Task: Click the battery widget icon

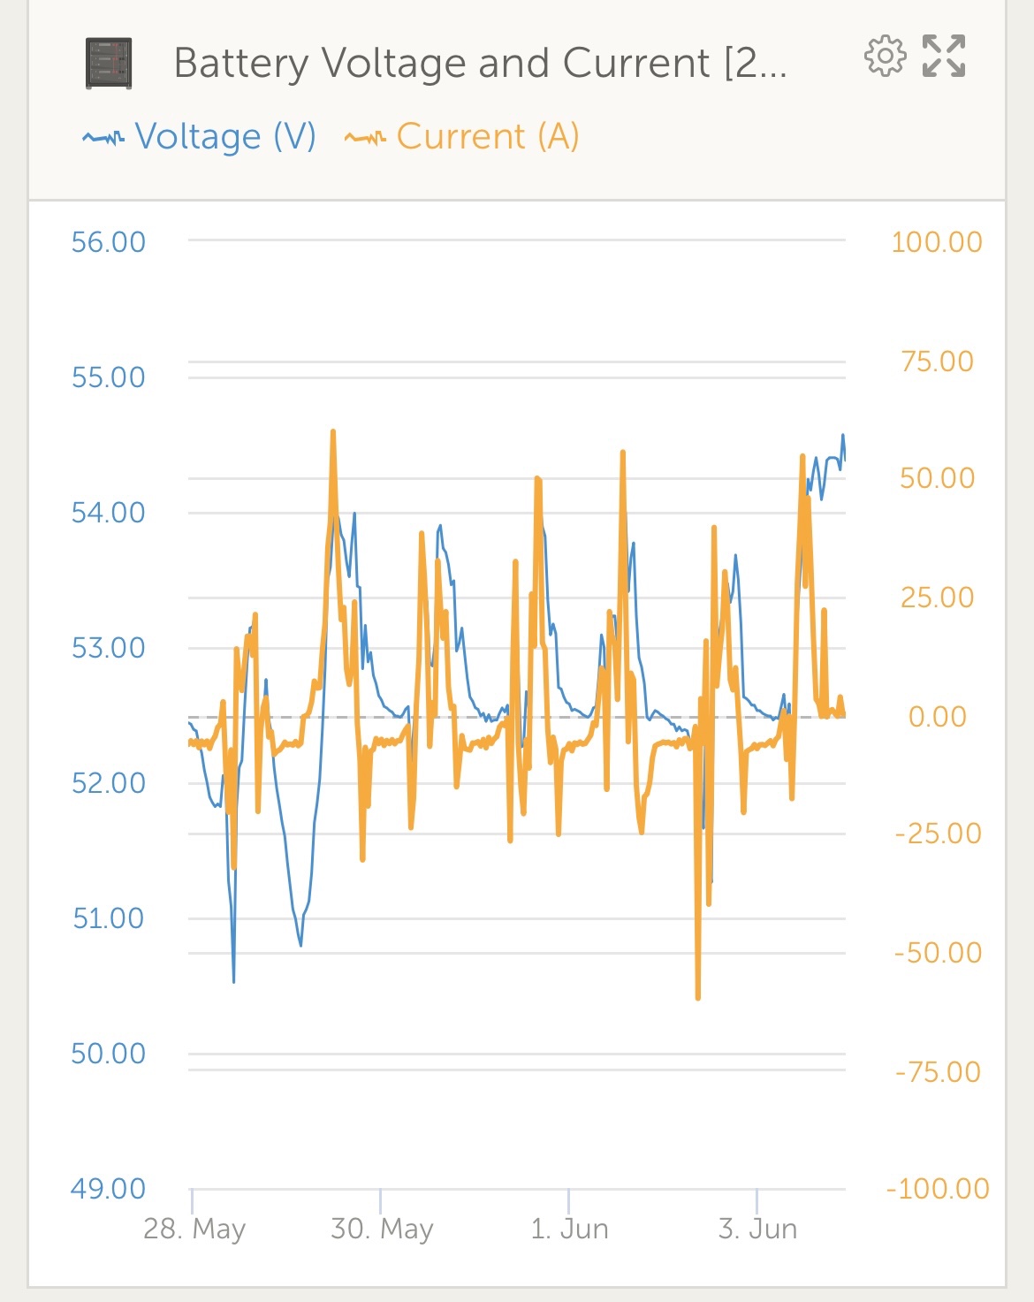Action: (x=109, y=64)
